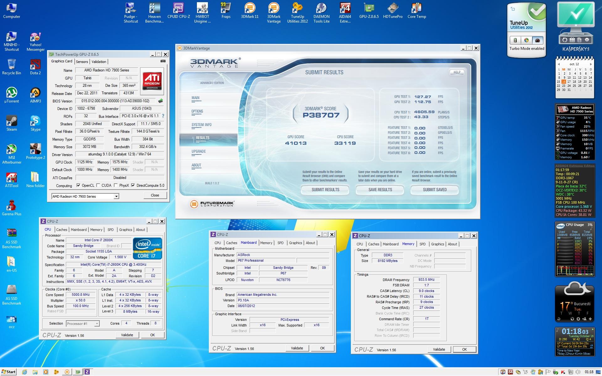This screenshot has width=602, height=376.
Task: Switch to Sensors tab in GPU-Z
Action: [x=82, y=62]
